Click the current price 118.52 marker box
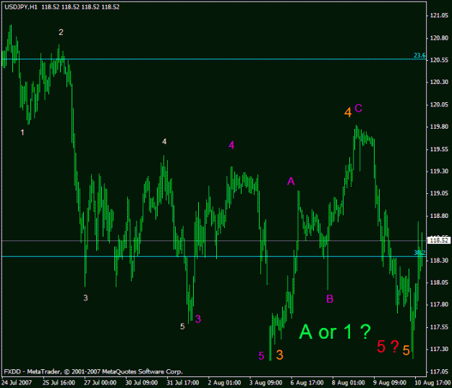The image size is (452, 388). 439,240
